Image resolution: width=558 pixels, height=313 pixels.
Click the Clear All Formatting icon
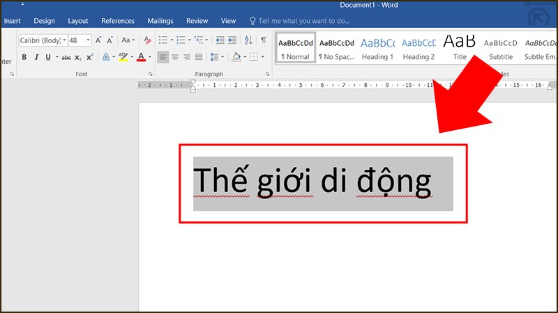[x=147, y=40]
